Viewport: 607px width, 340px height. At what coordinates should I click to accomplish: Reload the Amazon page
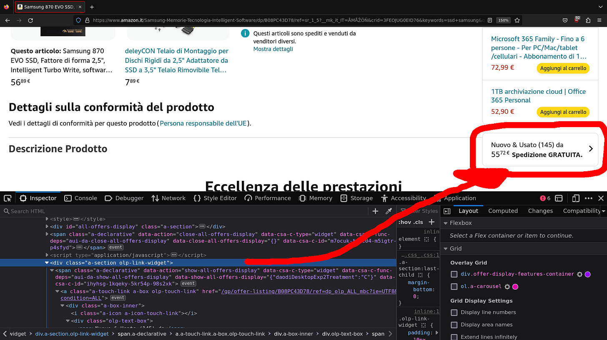coord(30,20)
